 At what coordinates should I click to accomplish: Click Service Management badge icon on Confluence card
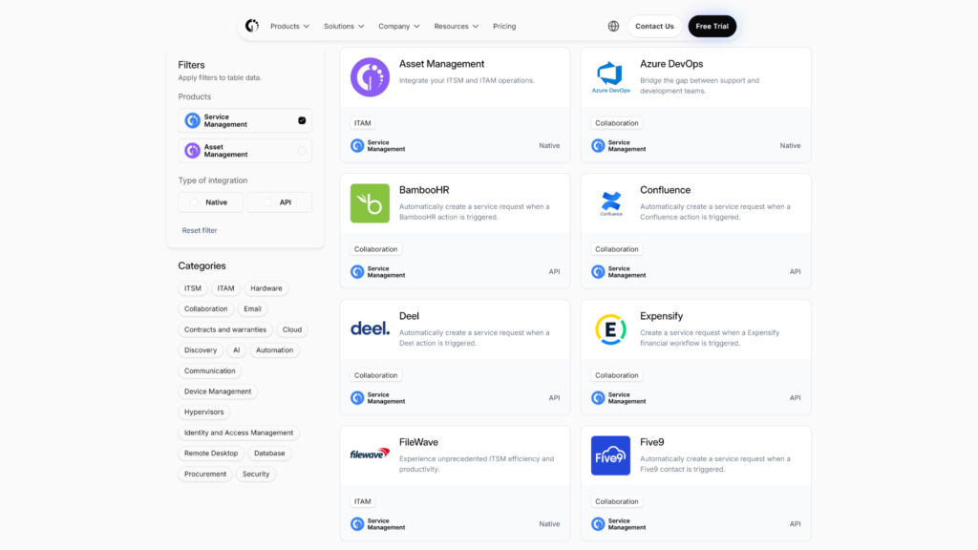pos(598,272)
